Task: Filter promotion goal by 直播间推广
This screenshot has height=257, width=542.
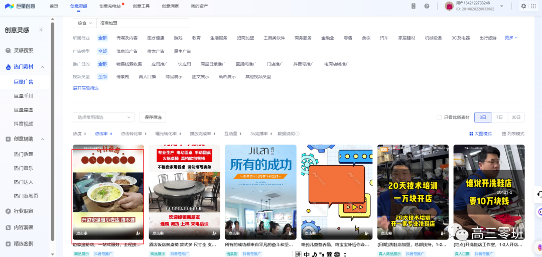Action: (x=246, y=64)
